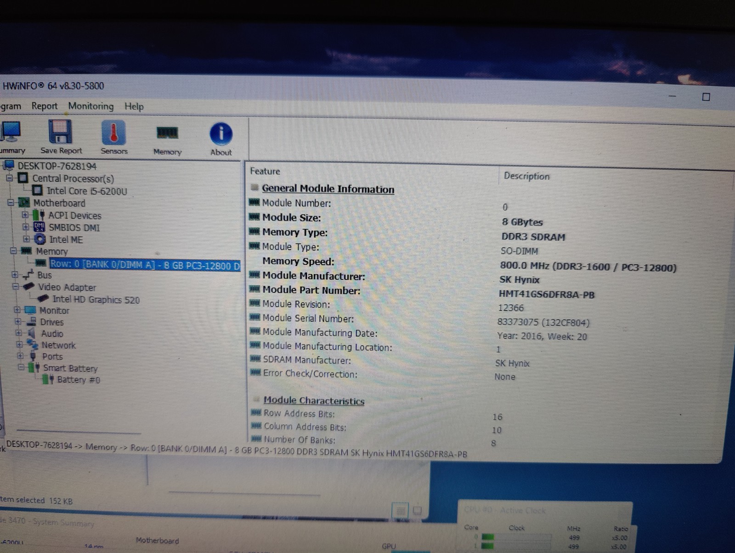Click the Central Processor(s) chip icon
Image resolution: width=735 pixels, height=553 pixels.
tap(23, 178)
